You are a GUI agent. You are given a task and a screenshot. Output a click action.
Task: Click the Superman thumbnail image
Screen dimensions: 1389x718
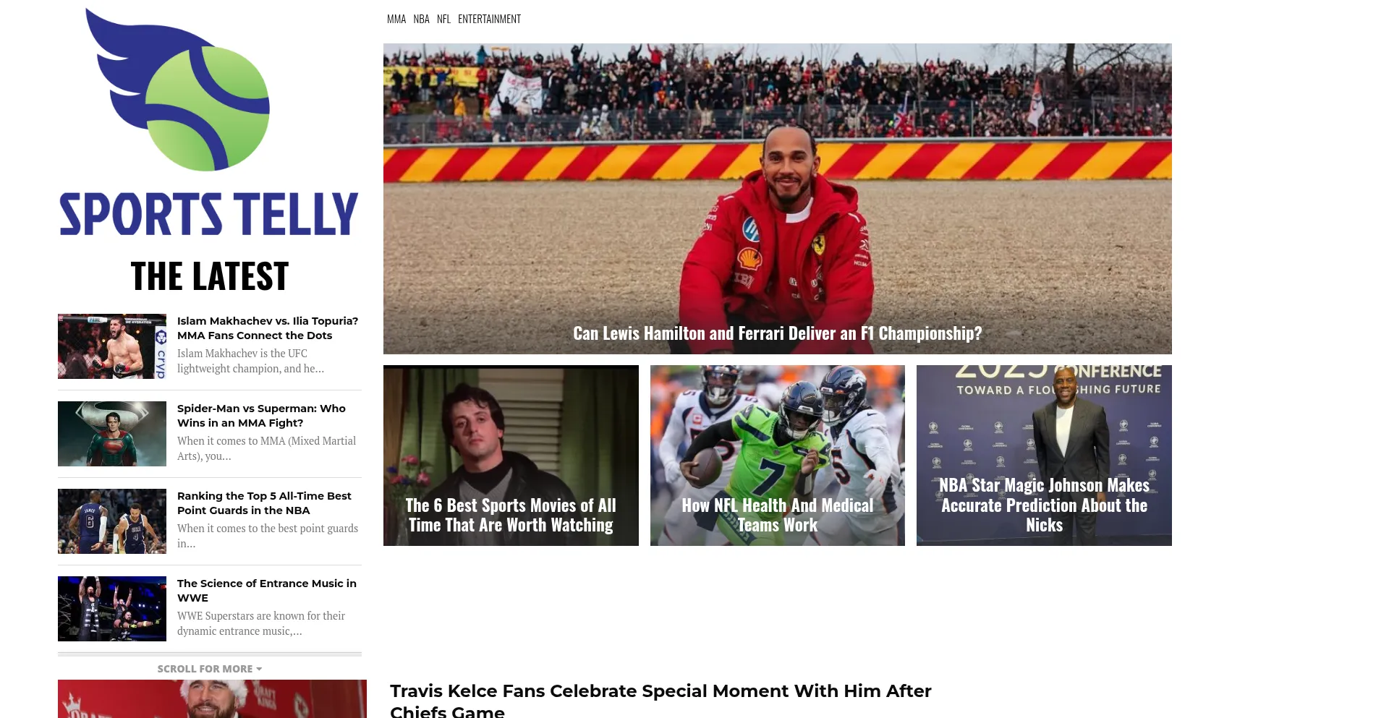click(112, 434)
